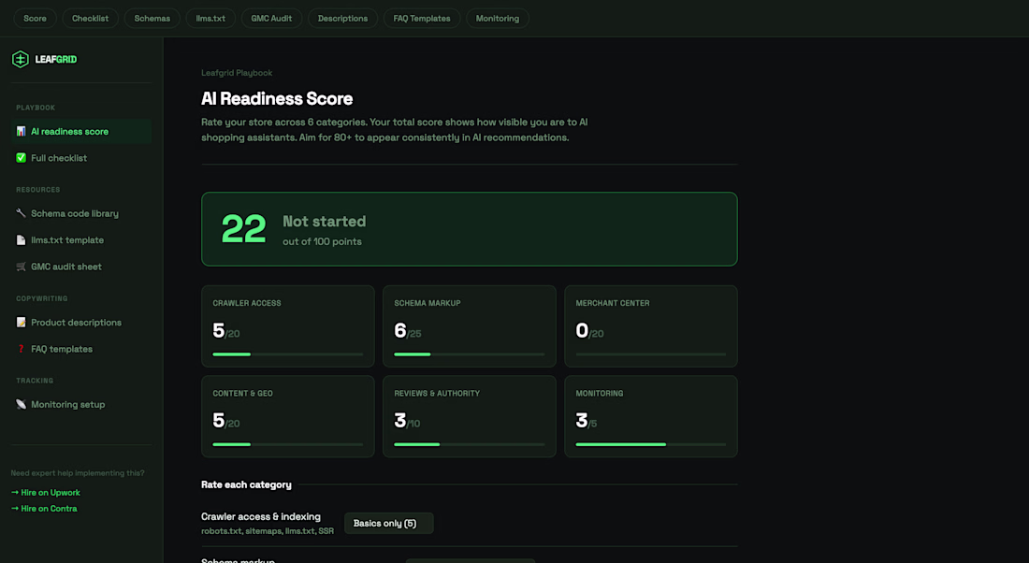Click the document icon beside llms.txt template
Viewport: 1029px width, 563px height.
[21, 240]
